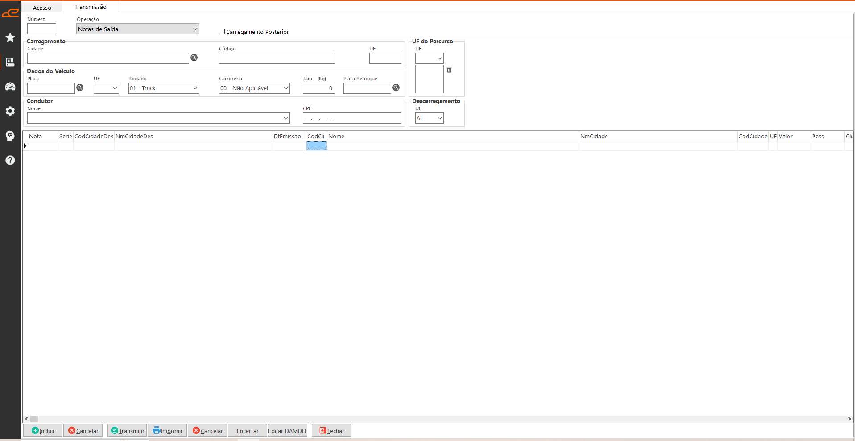Enable the Carregamento Posterior checkbox
This screenshot has height=441, width=855.
pyautogui.click(x=222, y=32)
